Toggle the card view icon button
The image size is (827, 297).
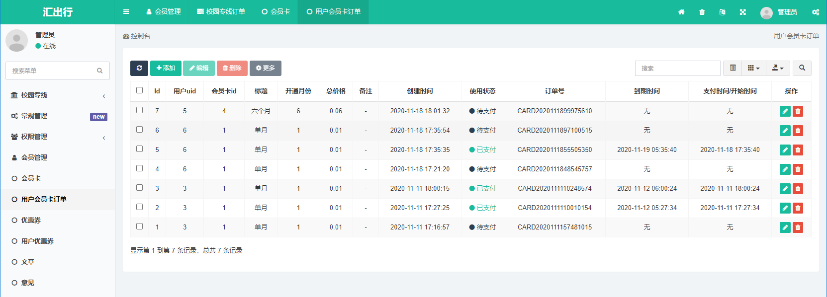point(733,68)
